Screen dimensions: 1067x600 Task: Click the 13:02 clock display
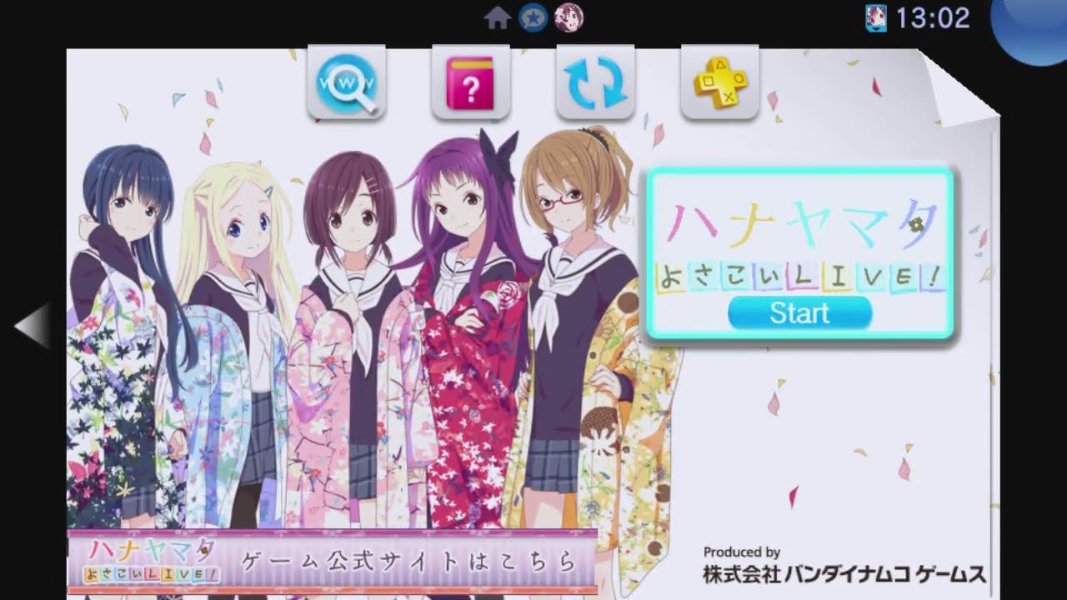933,17
